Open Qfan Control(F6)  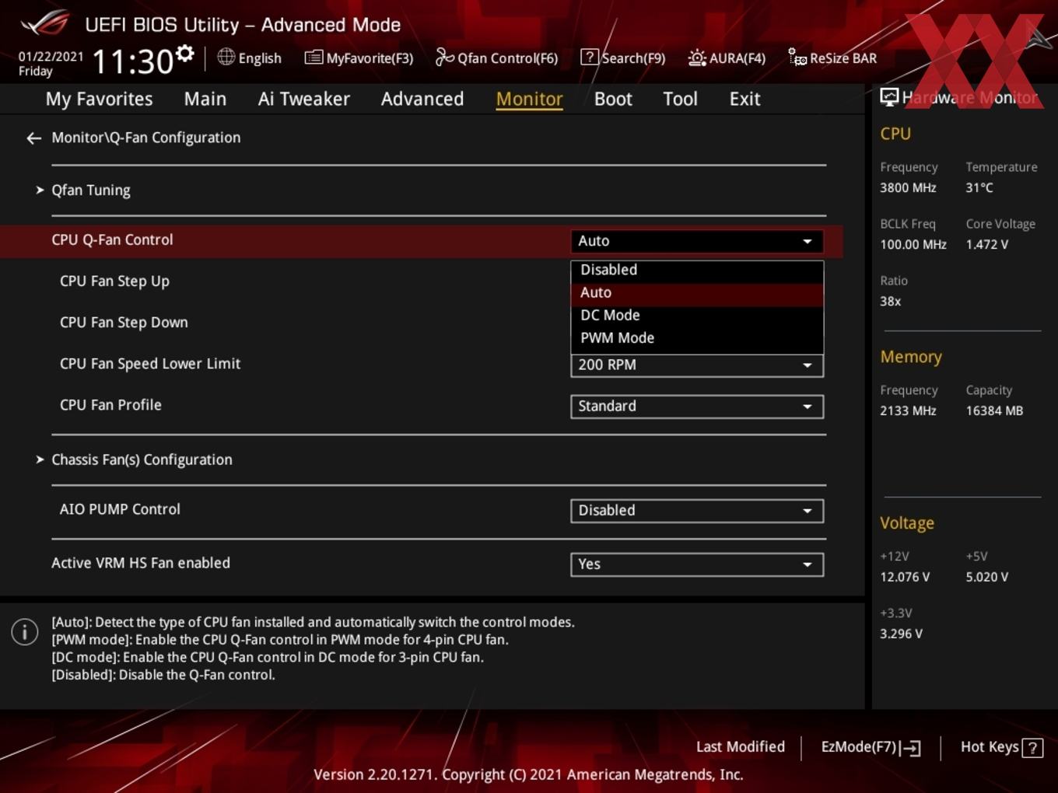pos(496,58)
